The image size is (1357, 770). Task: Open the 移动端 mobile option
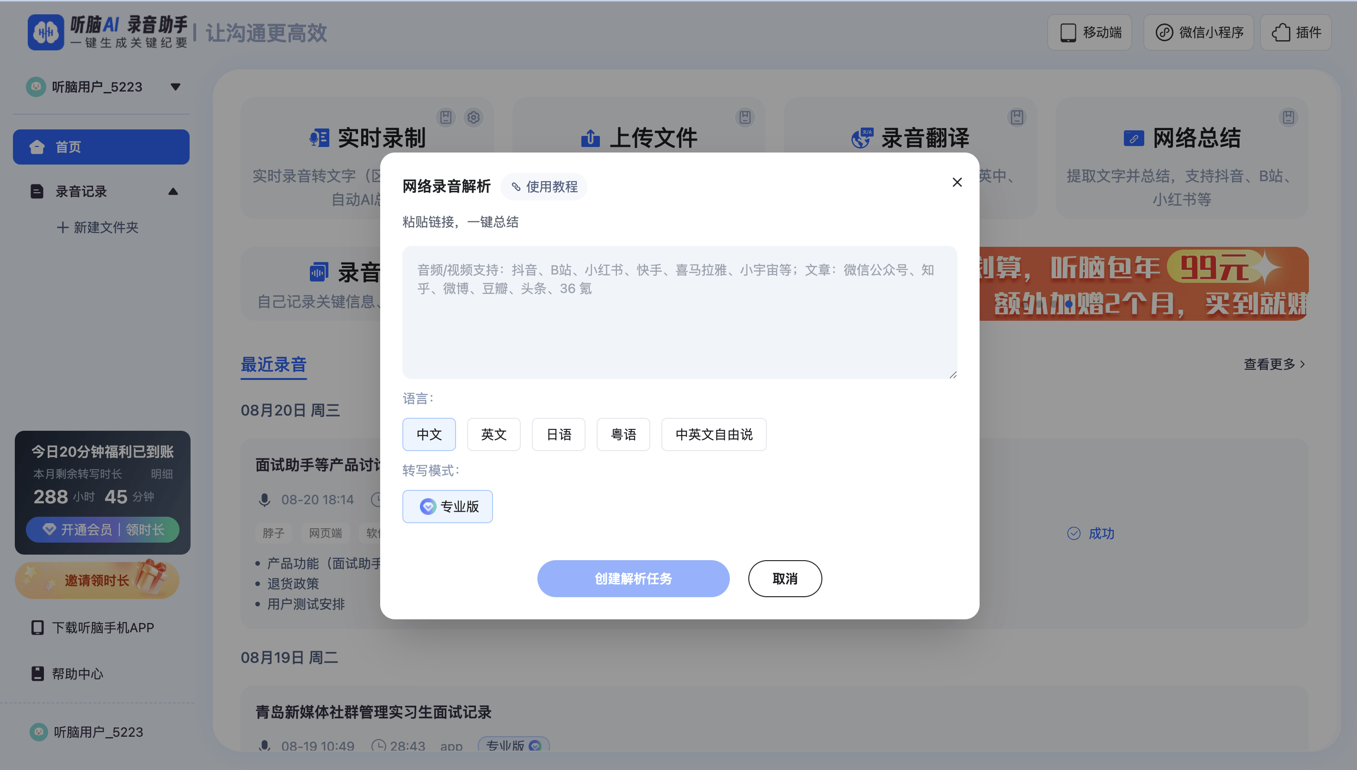click(x=1089, y=32)
